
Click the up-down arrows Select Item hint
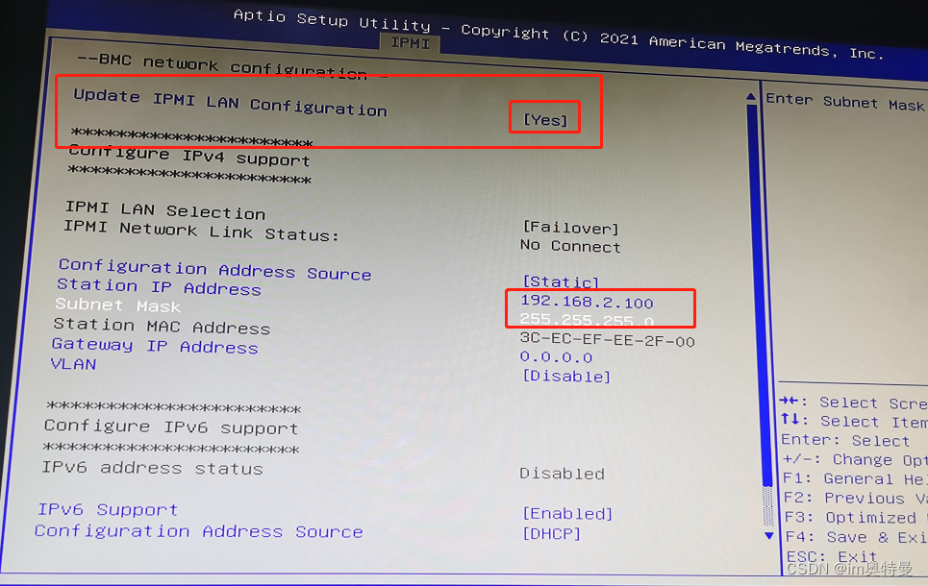(854, 421)
